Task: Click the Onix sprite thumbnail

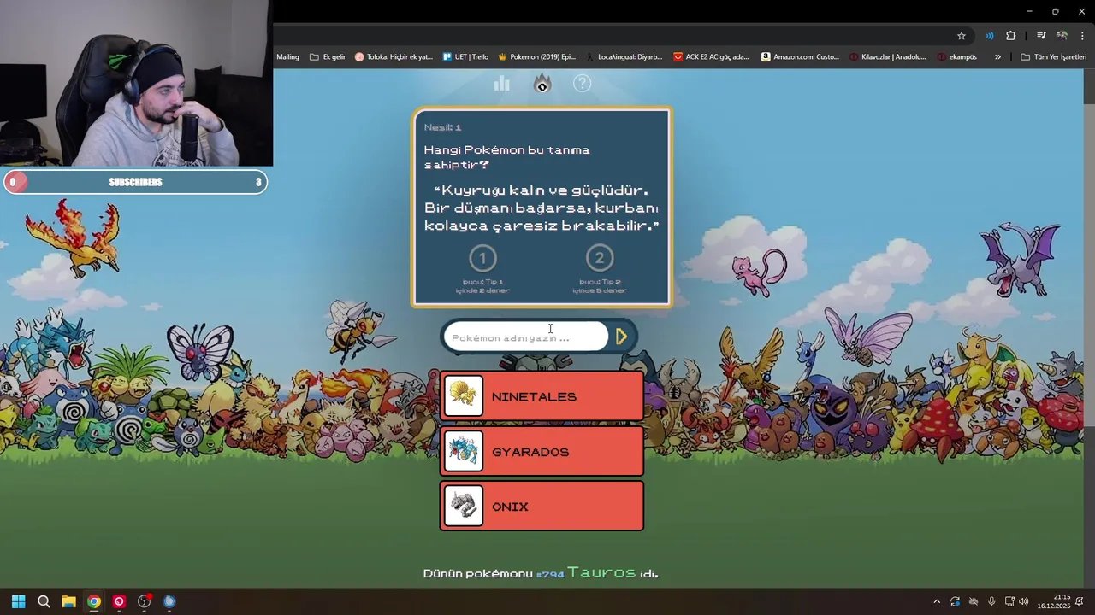Action: tap(464, 506)
